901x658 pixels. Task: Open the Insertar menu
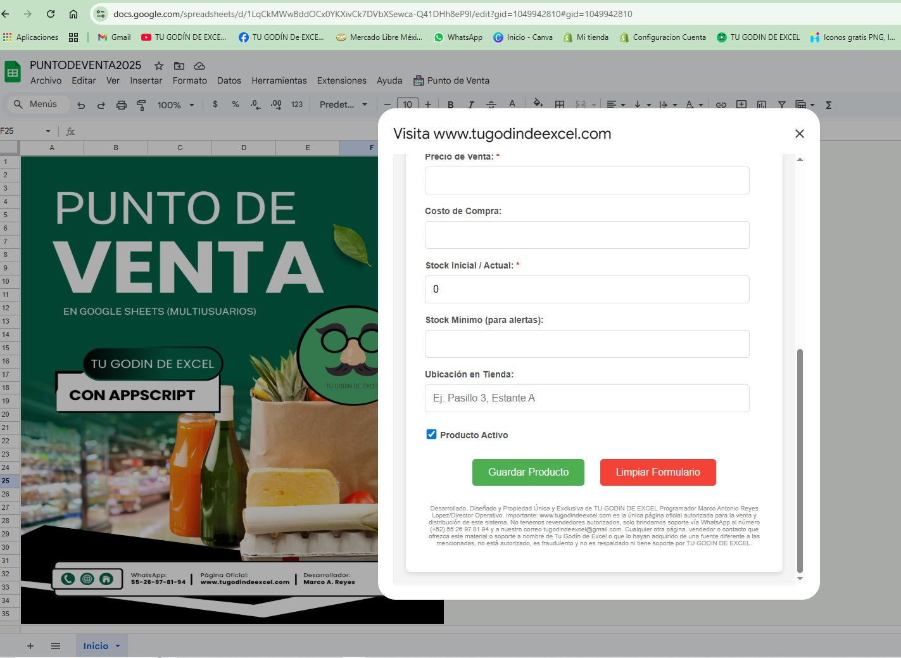[x=146, y=80]
